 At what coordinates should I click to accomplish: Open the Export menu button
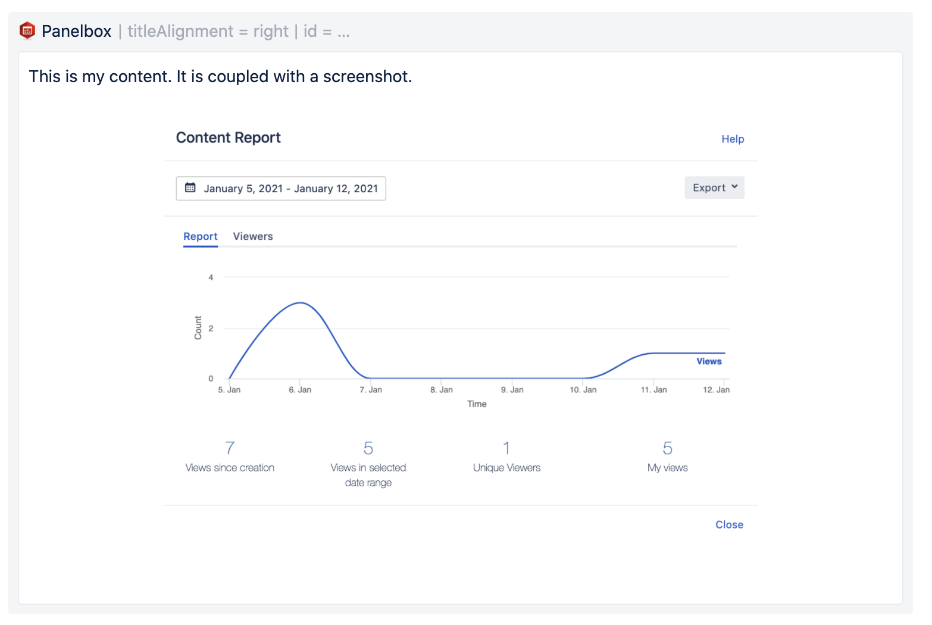[709, 188]
